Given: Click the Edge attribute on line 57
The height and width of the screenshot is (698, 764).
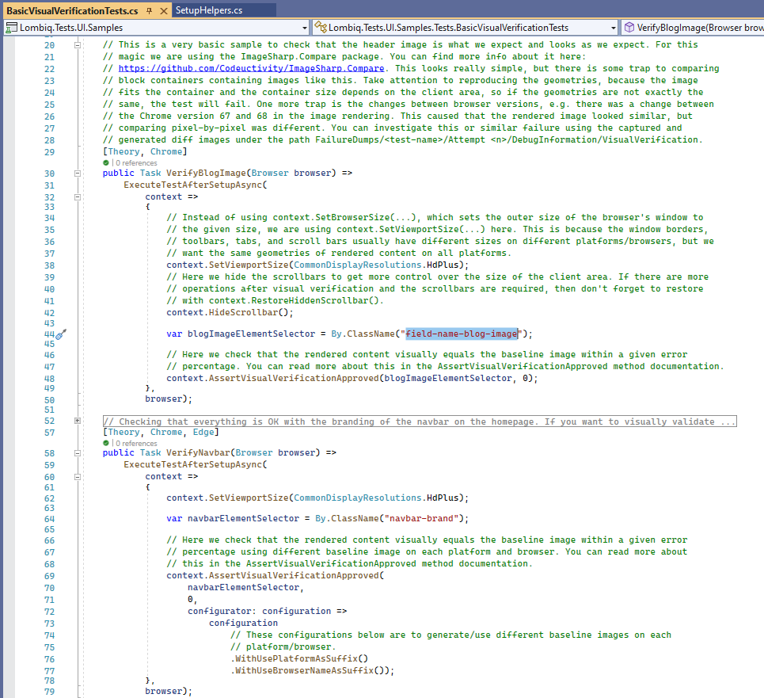Looking at the screenshot, I should 203,433.
